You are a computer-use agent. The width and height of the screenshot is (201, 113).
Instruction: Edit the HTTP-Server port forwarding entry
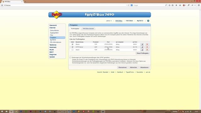pos(142,47)
